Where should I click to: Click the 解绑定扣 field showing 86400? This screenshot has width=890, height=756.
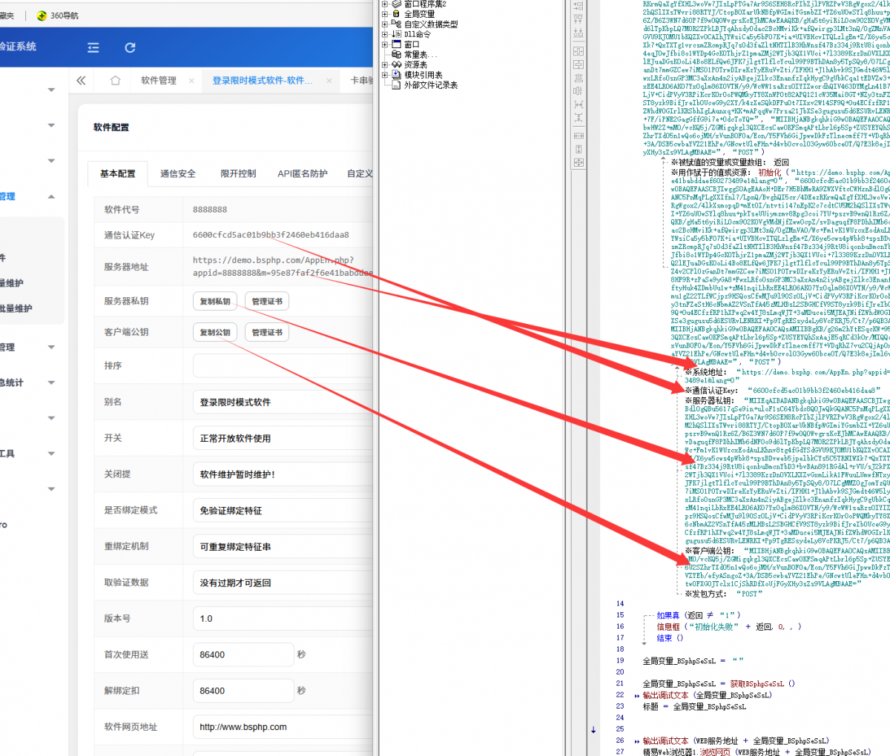[243, 690]
